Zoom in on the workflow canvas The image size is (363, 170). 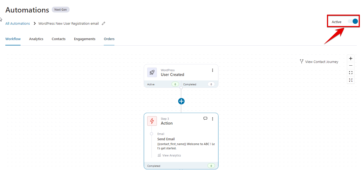(x=351, y=58)
